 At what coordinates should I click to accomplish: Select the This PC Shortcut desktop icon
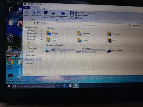pos(20,78)
